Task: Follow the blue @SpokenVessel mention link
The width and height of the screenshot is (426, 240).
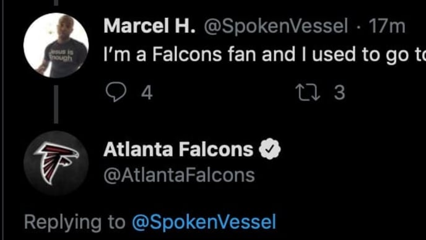Action: [x=204, y=222]
